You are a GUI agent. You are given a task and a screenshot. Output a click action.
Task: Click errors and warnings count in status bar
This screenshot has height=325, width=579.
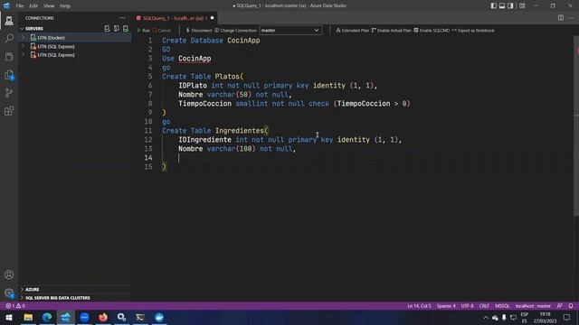click(x=15, y=306)
